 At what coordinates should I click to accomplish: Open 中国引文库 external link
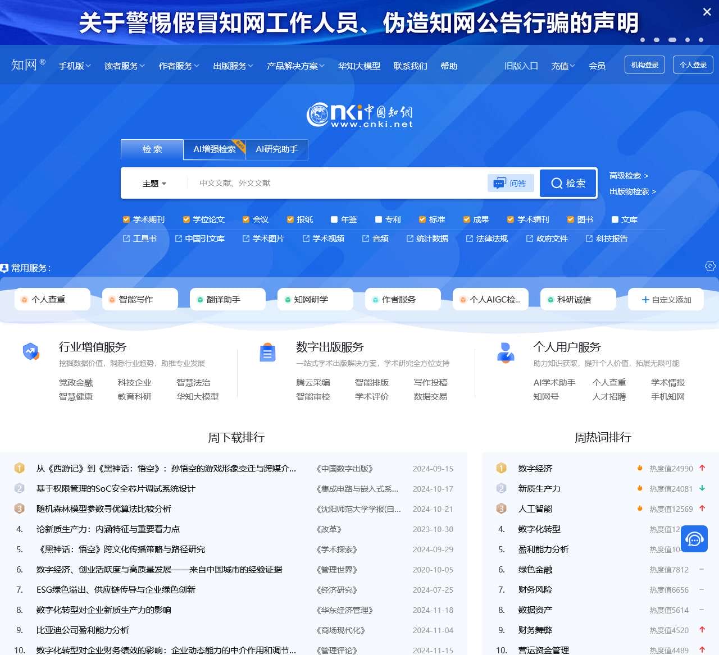(x=199, y=239)
